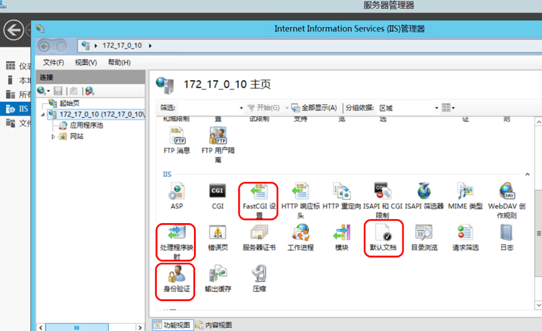The image size is (542, 331).
Task: Open 目录浏览 feature
Action: point(424,238)
